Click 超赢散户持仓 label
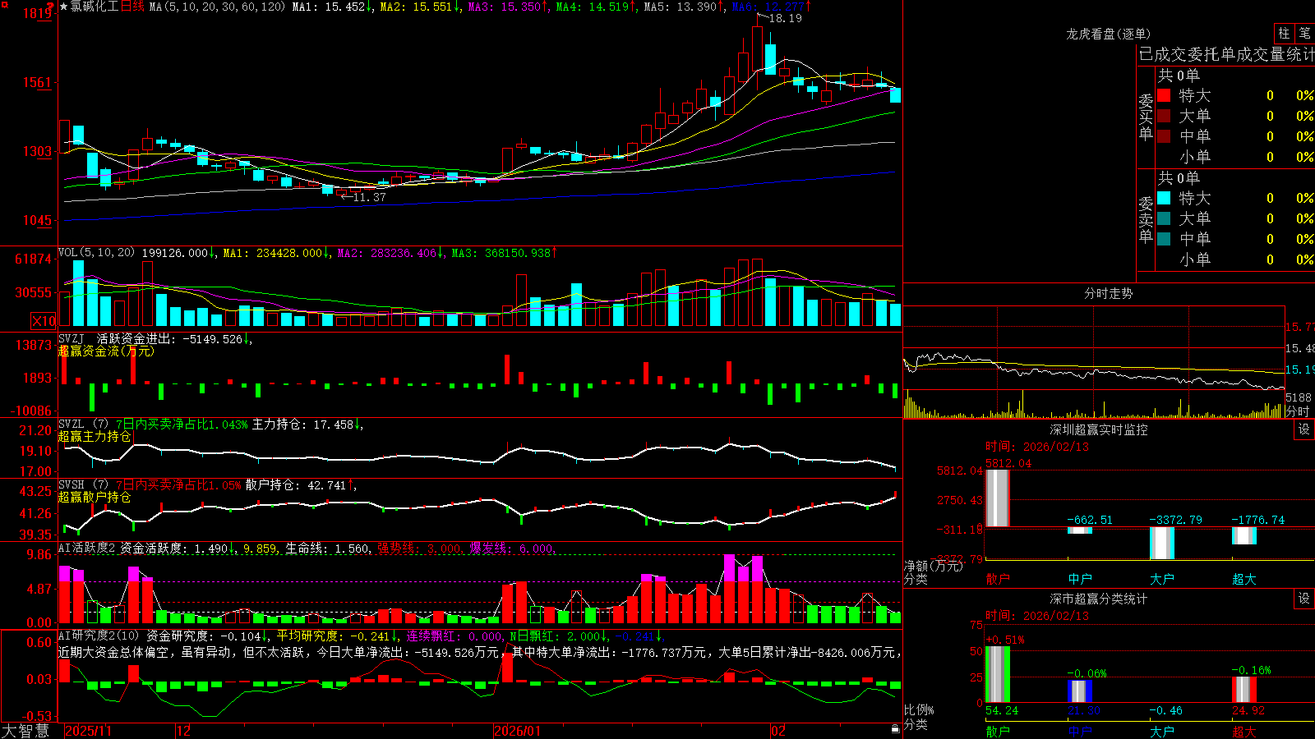Image resolution: width=1315 pixels, height=739 pixels. pyautogui.click(x=95, y=498)
